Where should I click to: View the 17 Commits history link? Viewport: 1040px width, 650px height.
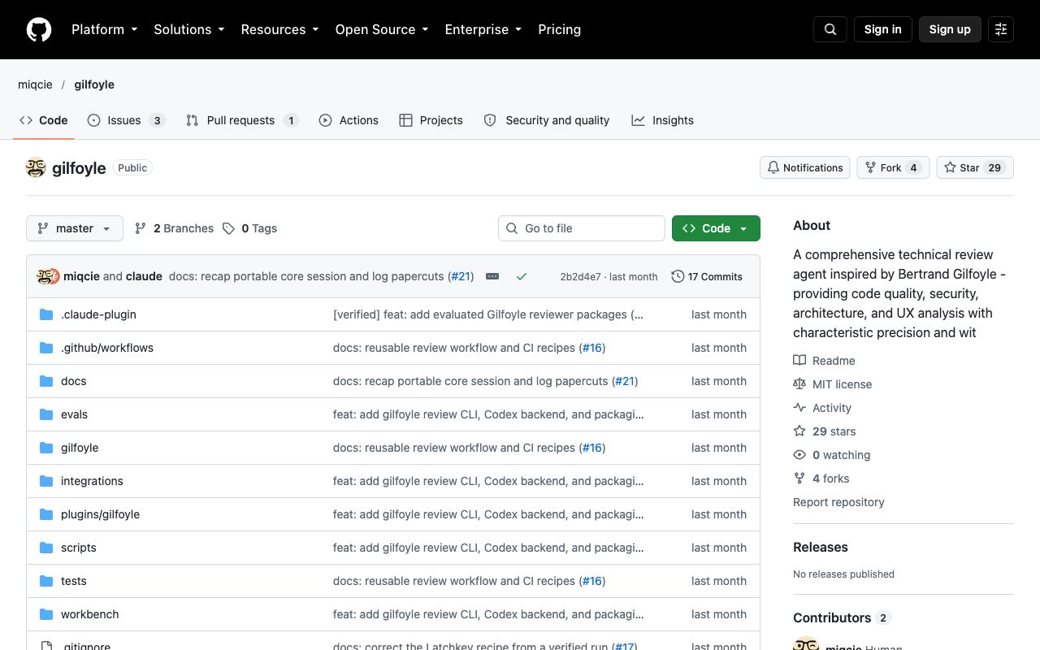[x=707, y=276]
